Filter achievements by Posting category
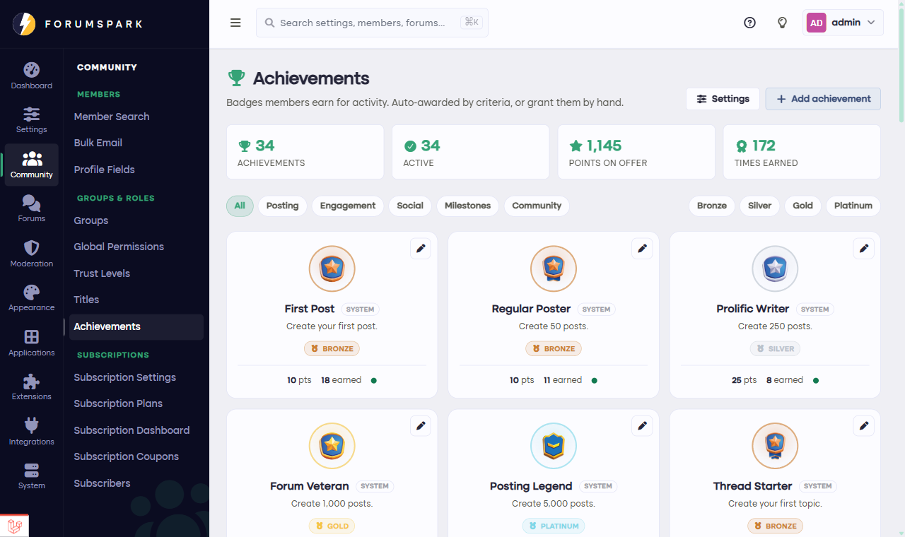905x537 pixels. pos(282,206)
